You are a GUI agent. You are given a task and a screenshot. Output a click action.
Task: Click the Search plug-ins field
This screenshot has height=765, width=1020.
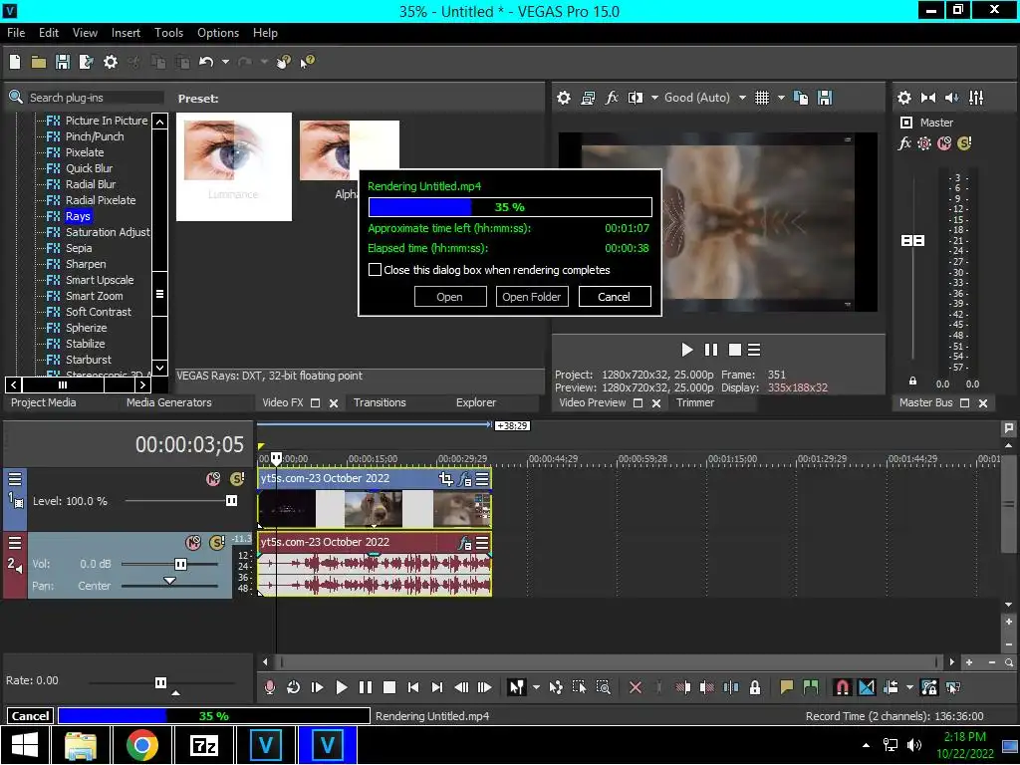click(96, 98)
